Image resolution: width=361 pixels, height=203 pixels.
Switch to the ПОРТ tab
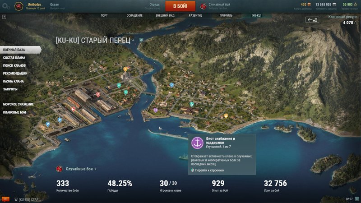point(104,16)
